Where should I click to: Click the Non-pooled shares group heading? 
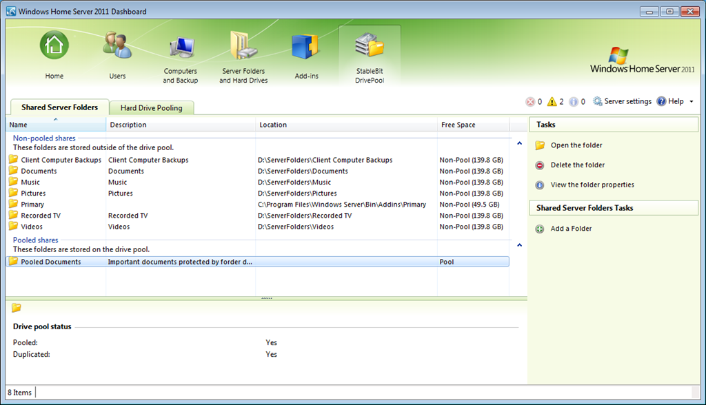click(44, 138)
